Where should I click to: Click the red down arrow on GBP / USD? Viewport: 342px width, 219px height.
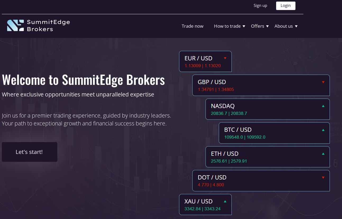[x=323, y=82]
